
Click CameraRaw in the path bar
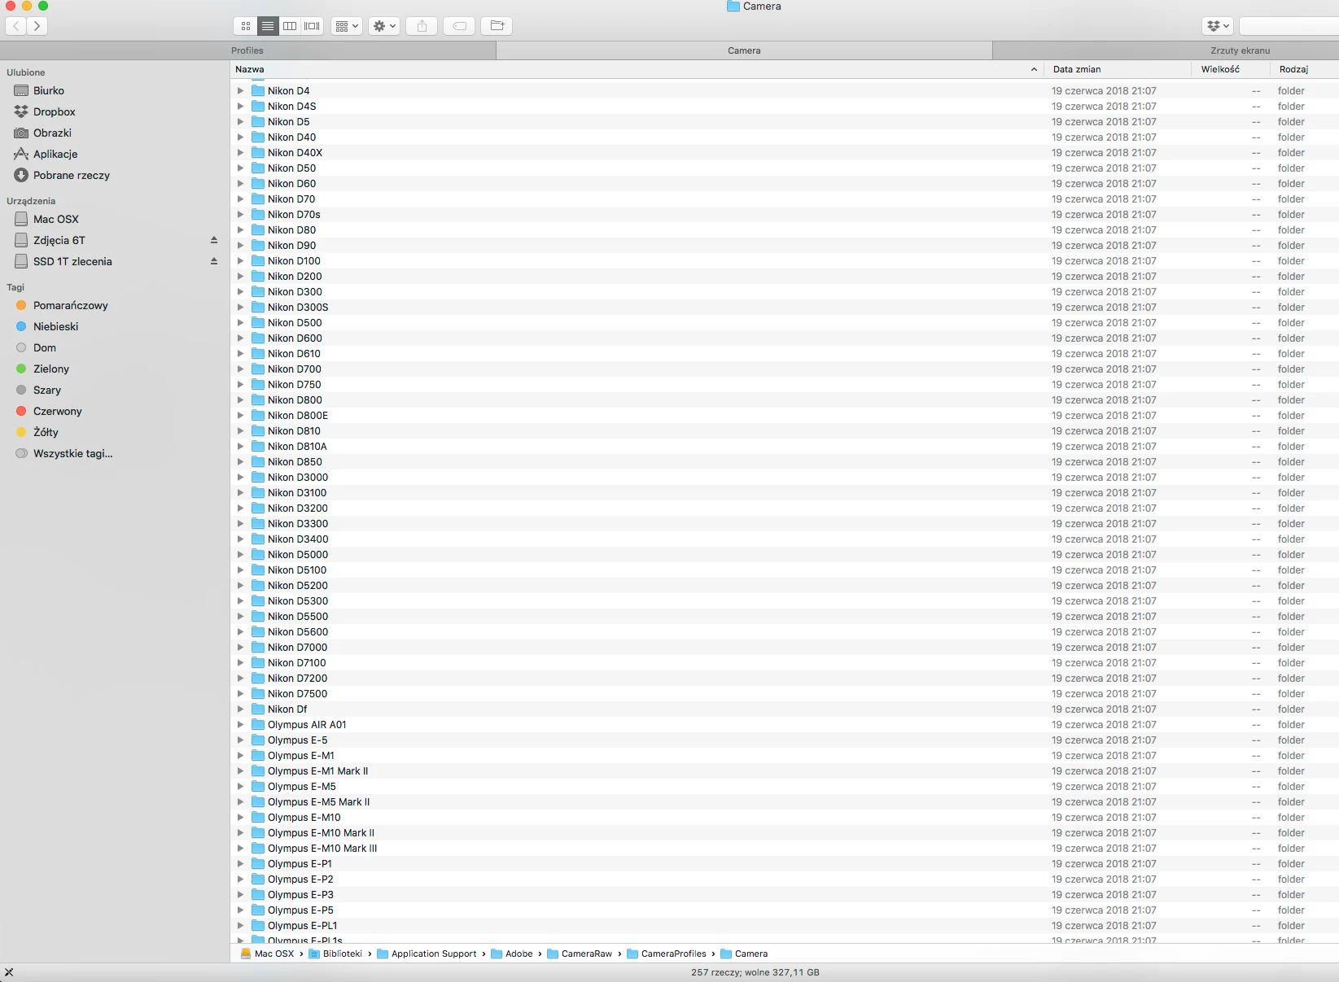580,954
